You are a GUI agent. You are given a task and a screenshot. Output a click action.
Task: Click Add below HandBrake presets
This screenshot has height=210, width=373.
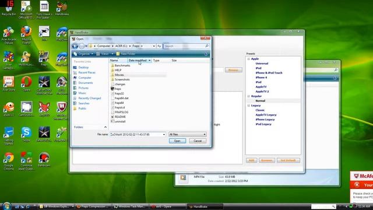(x=251, y=160)
